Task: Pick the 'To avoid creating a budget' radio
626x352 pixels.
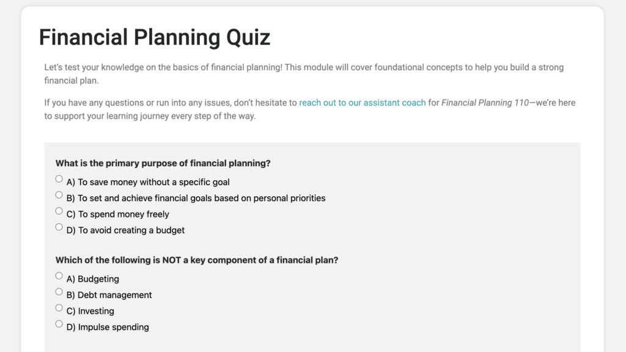Action: coord(59,227)
